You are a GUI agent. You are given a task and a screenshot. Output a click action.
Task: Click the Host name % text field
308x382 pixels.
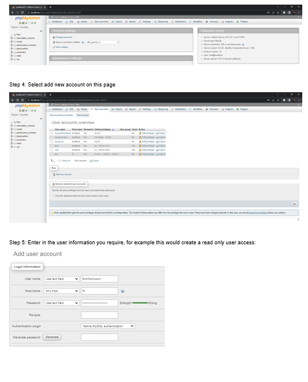(100, 291)
